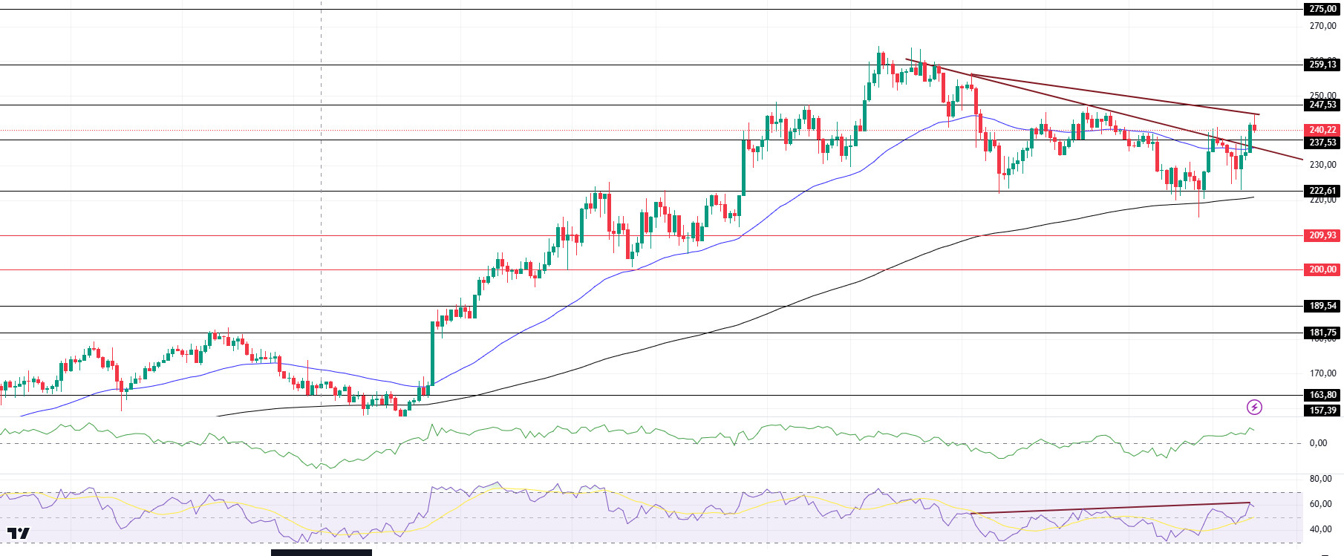
Task: Select the 259,13 price level label
Action: pos(1322,65)
